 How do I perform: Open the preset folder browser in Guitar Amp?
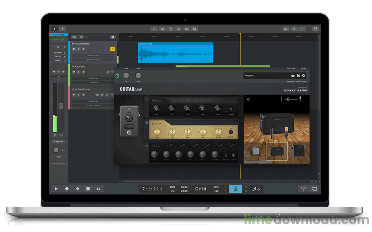[x=292, y=75]
